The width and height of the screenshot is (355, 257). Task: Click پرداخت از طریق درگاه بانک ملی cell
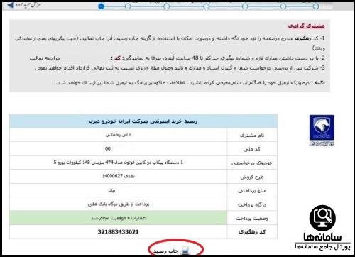pyautogui.click(x=118, y=204)
